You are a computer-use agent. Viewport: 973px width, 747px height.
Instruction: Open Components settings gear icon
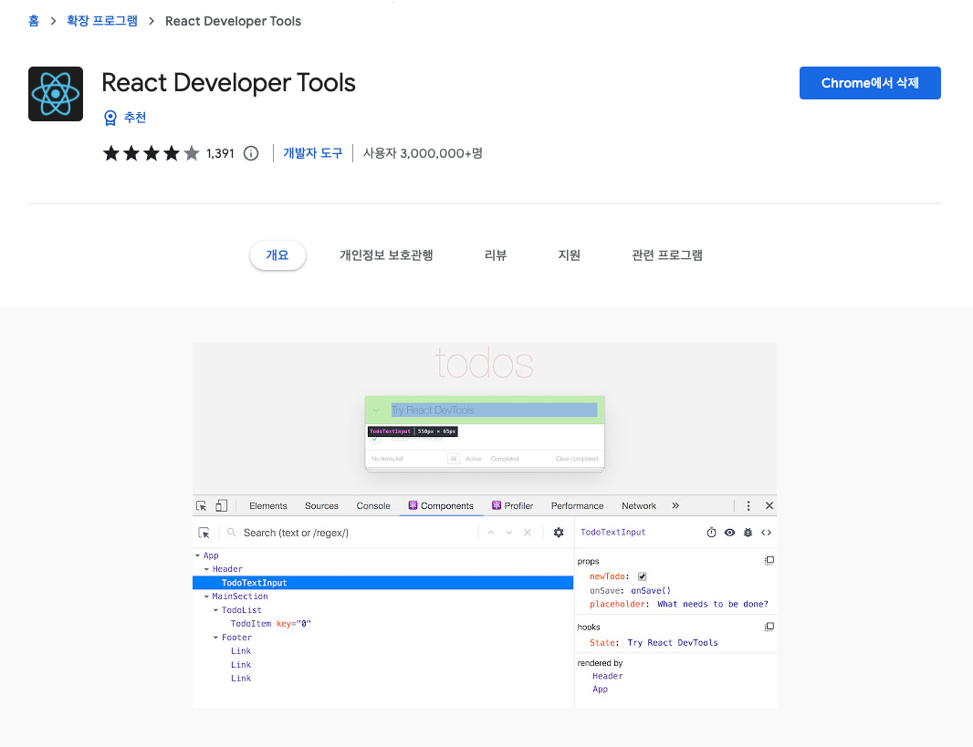click(x=559, y=533)
